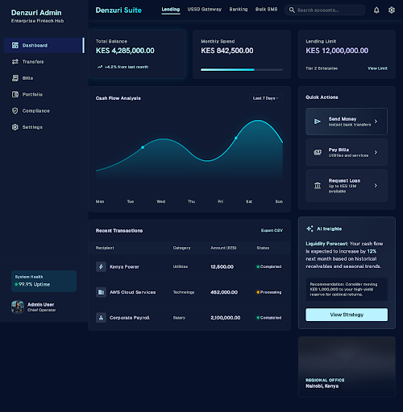
Task: Click the search magnifier icon
Action: click(292, 10)
